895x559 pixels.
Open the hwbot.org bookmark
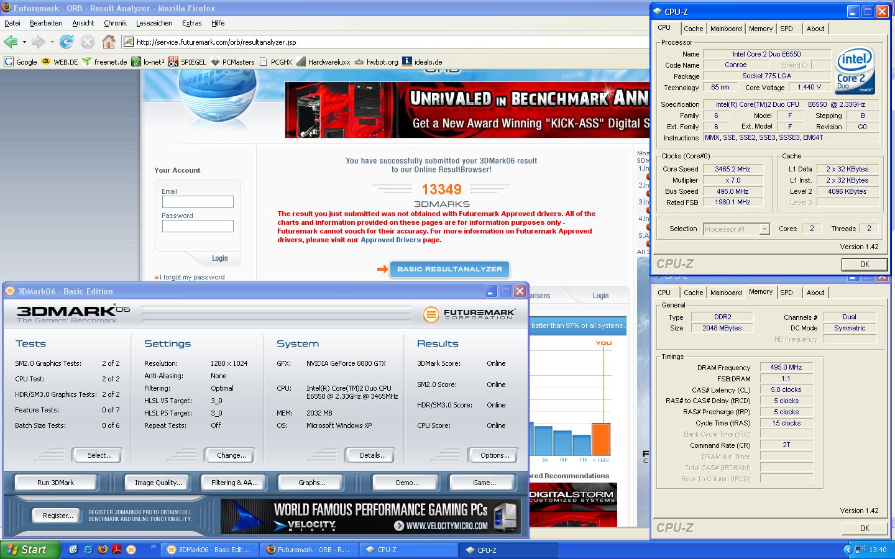(x=376, y=61)
